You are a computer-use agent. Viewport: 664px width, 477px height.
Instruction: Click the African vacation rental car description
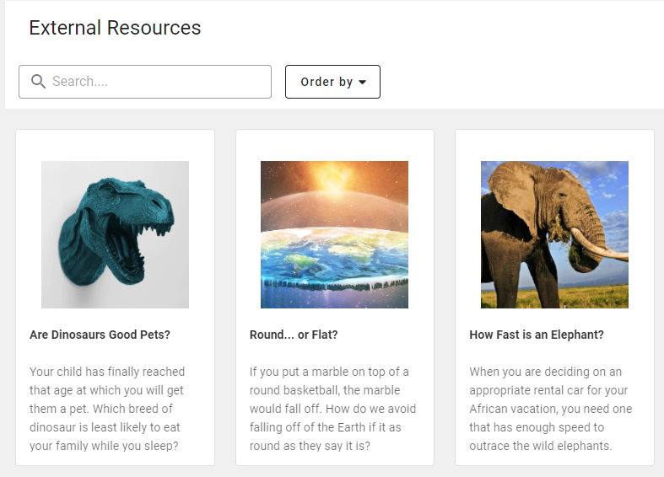(550, 409)
